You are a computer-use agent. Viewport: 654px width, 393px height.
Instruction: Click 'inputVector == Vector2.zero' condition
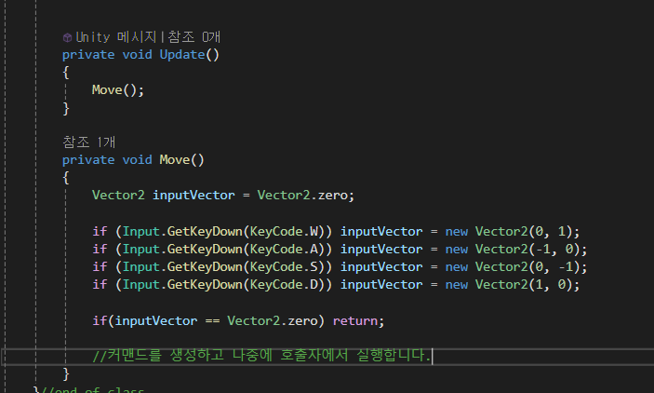pyautogui.click(x=216, y=321)
